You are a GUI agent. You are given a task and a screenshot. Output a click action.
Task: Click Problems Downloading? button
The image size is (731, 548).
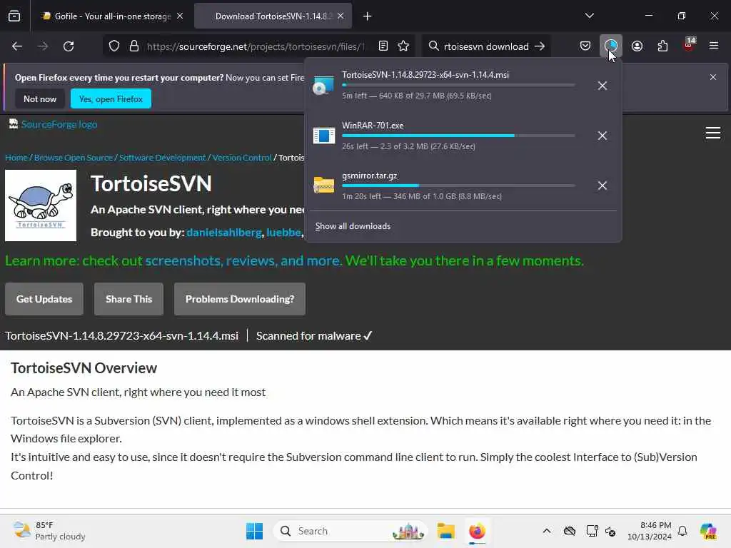coord(240,299)
